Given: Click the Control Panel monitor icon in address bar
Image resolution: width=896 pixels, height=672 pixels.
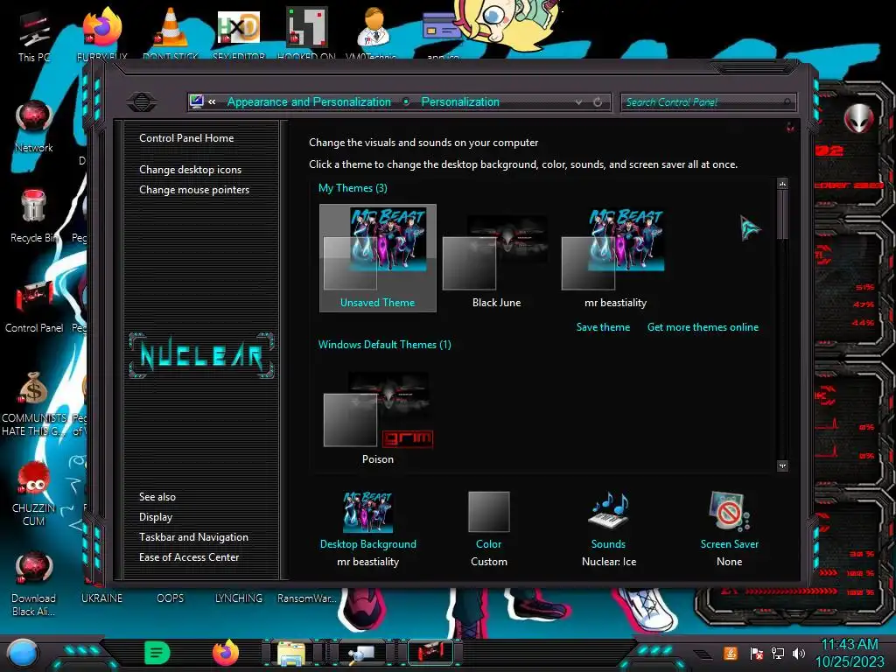Looking at the screenshot, I should 197,101.
